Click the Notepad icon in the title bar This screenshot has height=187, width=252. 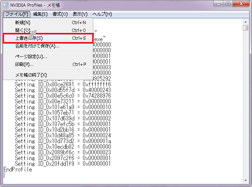pos(6,5)
